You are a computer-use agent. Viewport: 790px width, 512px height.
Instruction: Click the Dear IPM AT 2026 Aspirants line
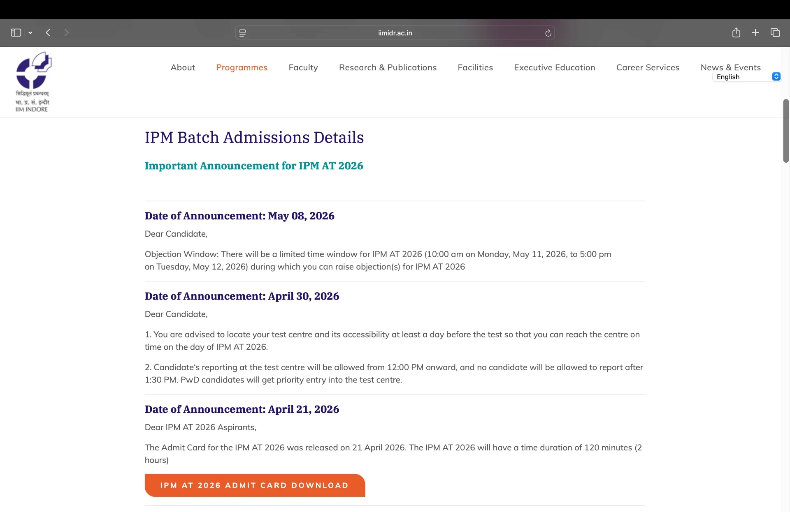tap(200, 427)
